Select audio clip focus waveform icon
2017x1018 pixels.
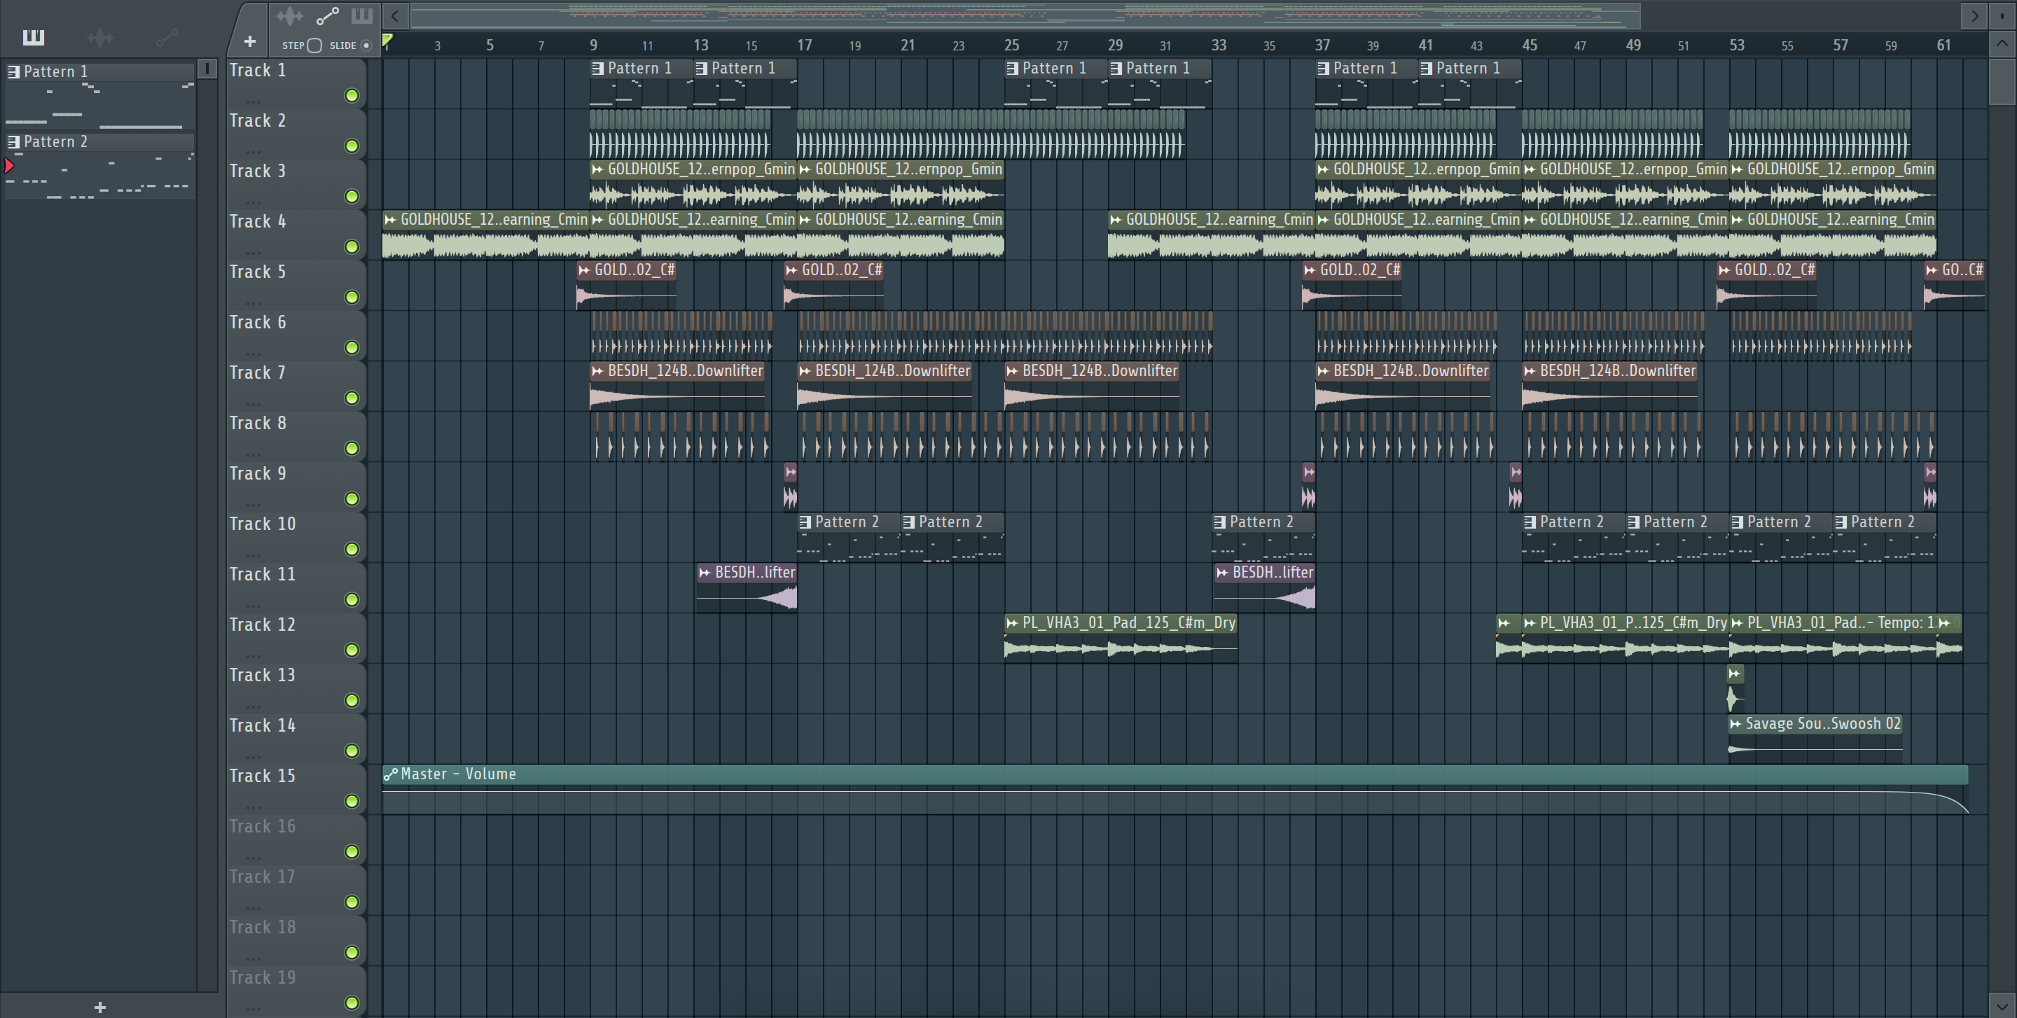coord(290,15)
